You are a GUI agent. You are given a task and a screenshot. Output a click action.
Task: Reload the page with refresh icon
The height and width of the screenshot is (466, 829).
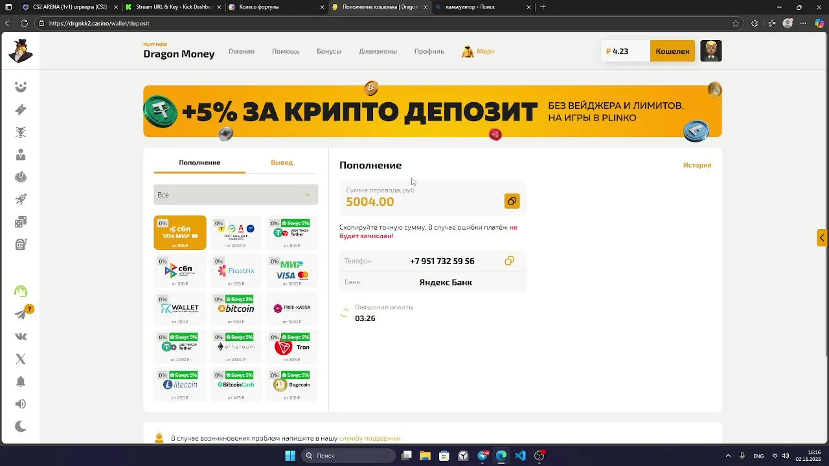[24, 23]
